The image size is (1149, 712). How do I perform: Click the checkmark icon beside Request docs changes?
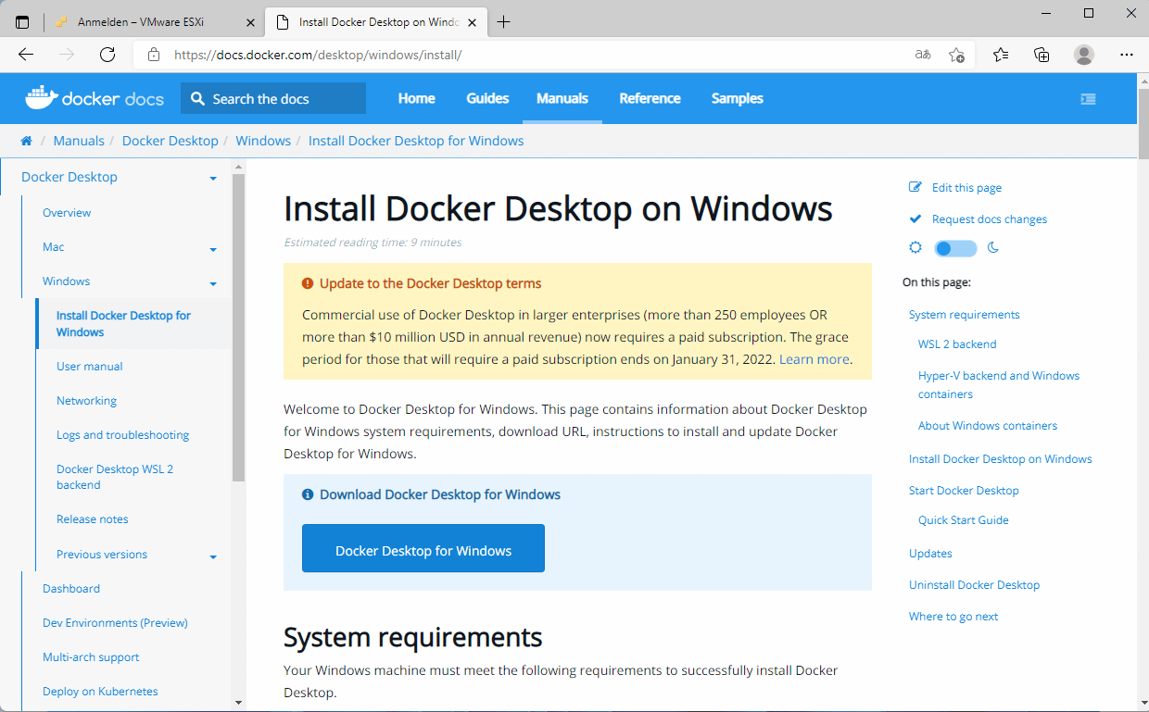915,219
